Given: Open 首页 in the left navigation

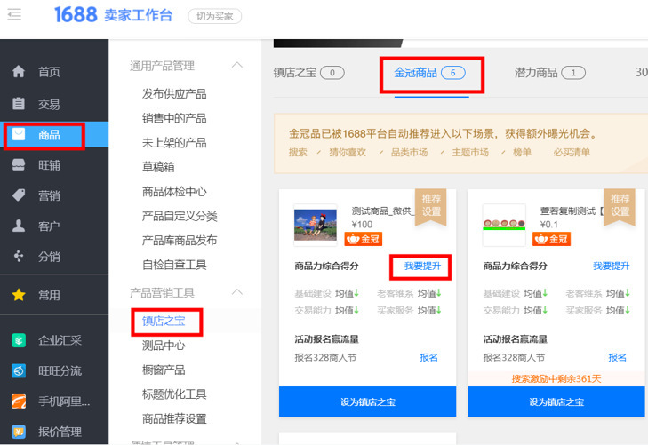Looking at the screenshot, I should pyautogui.click(x=49, y=71).
